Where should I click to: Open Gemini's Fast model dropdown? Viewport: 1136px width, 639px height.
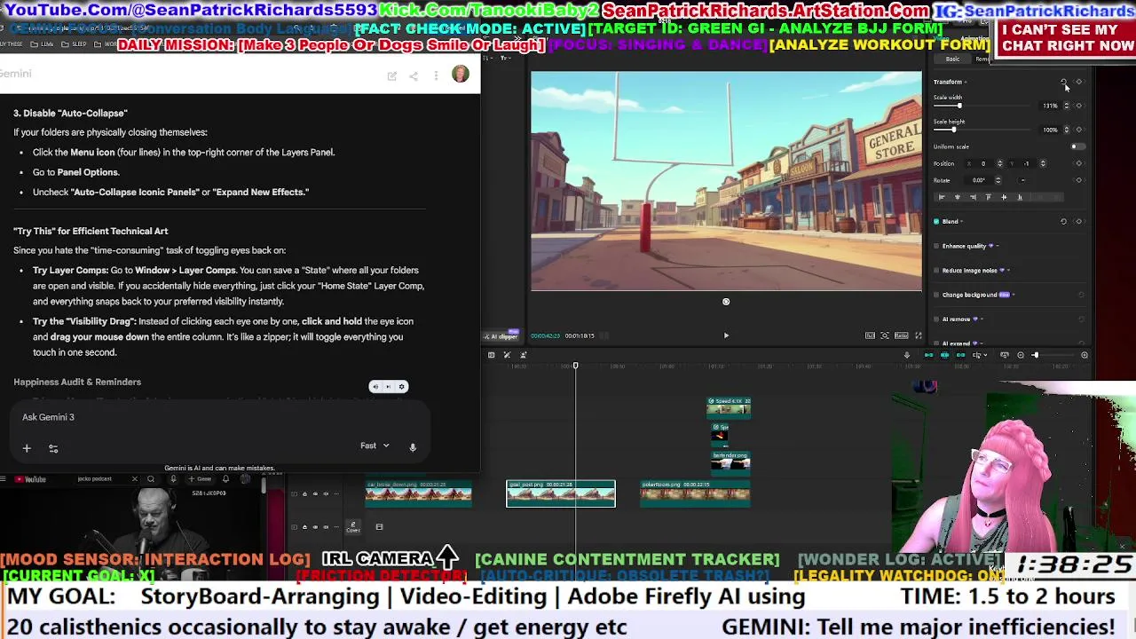(x=375, y=446)
